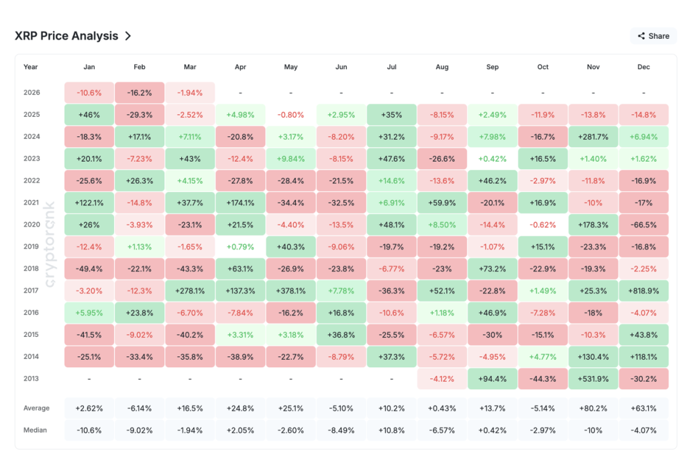
Task: Click the +281.7% cell for November 2024
Action: pos(593,136)
